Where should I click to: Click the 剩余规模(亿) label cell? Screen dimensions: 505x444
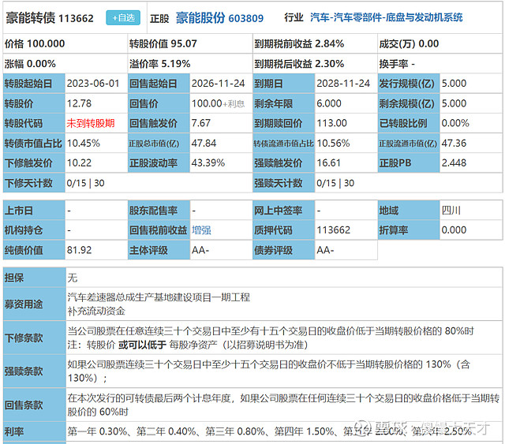[x=409, y=103]
